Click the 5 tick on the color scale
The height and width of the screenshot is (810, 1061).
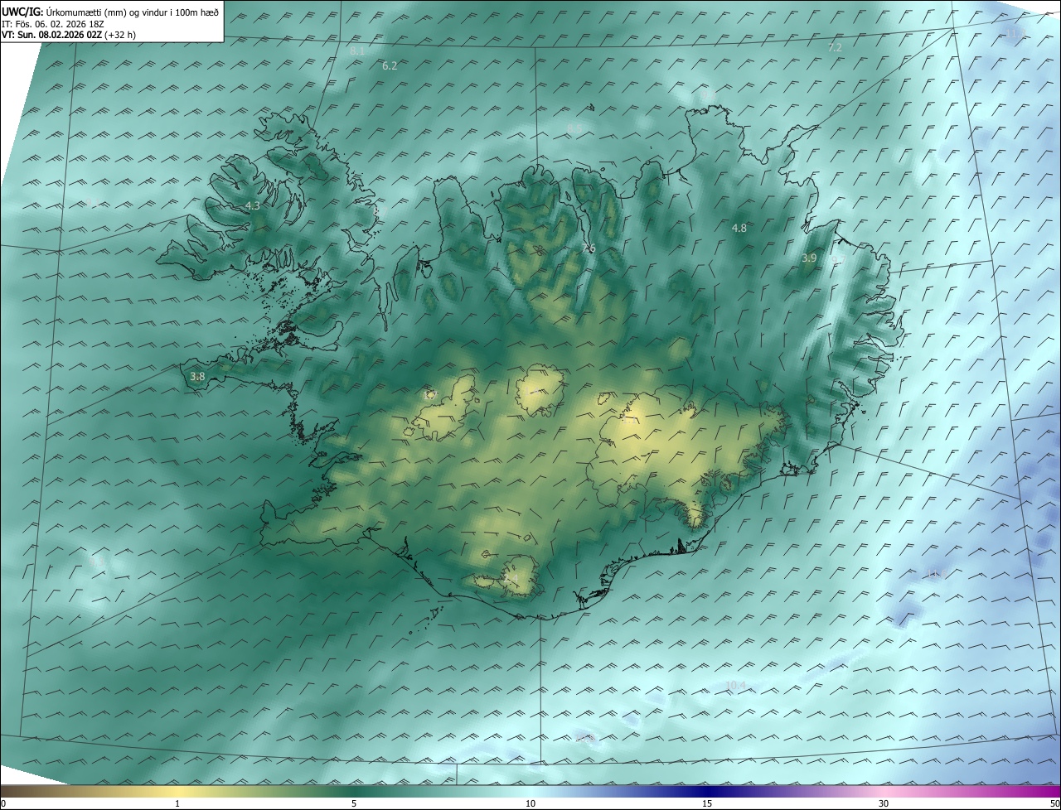pyautogui.click(x=354, y=803)
